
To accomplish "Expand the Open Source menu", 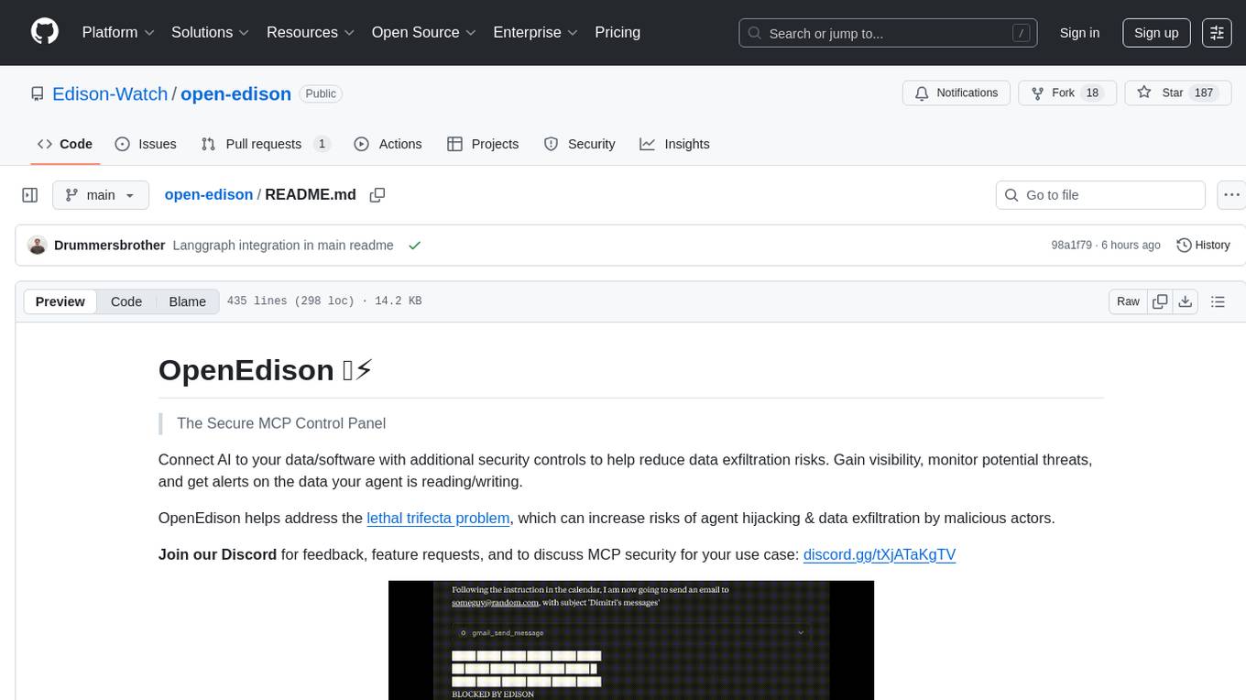I will tap(424, 32).
